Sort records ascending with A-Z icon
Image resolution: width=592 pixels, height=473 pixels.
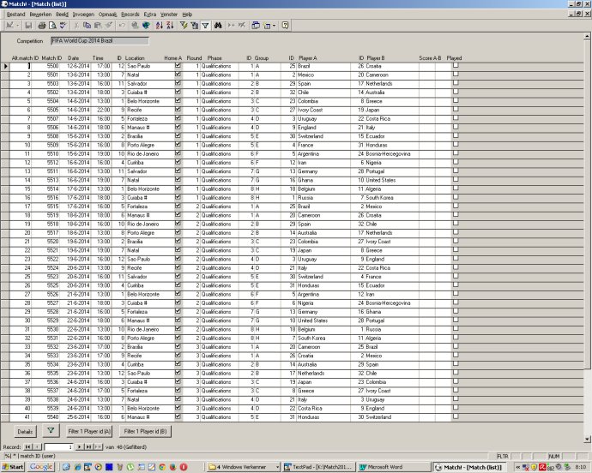pos(160,25)
